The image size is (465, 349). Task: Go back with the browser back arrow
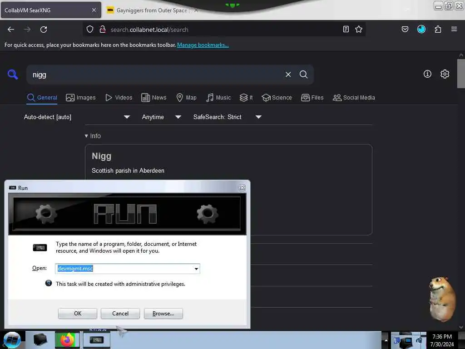[x=11, y=30]
